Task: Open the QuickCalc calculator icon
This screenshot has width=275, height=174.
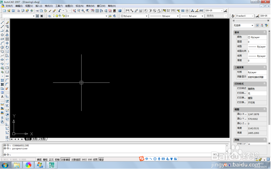Action: tap(114, 11)
